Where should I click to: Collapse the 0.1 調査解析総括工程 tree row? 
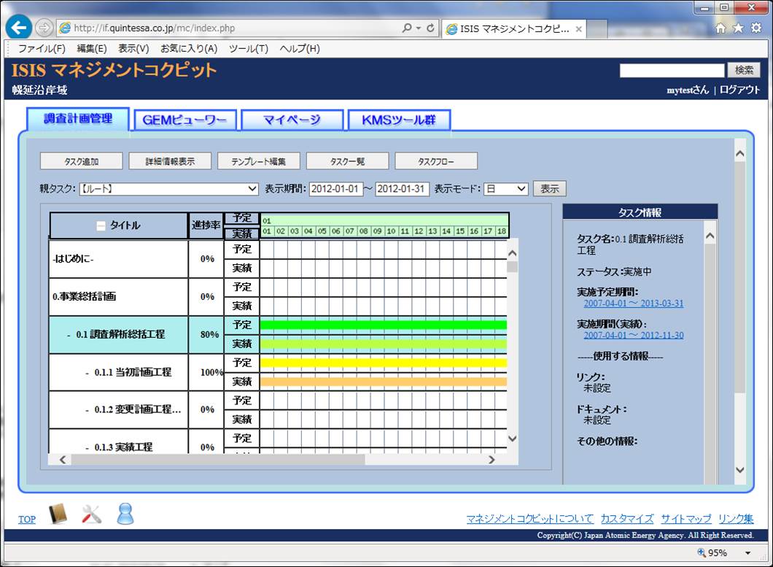[69, 335]
